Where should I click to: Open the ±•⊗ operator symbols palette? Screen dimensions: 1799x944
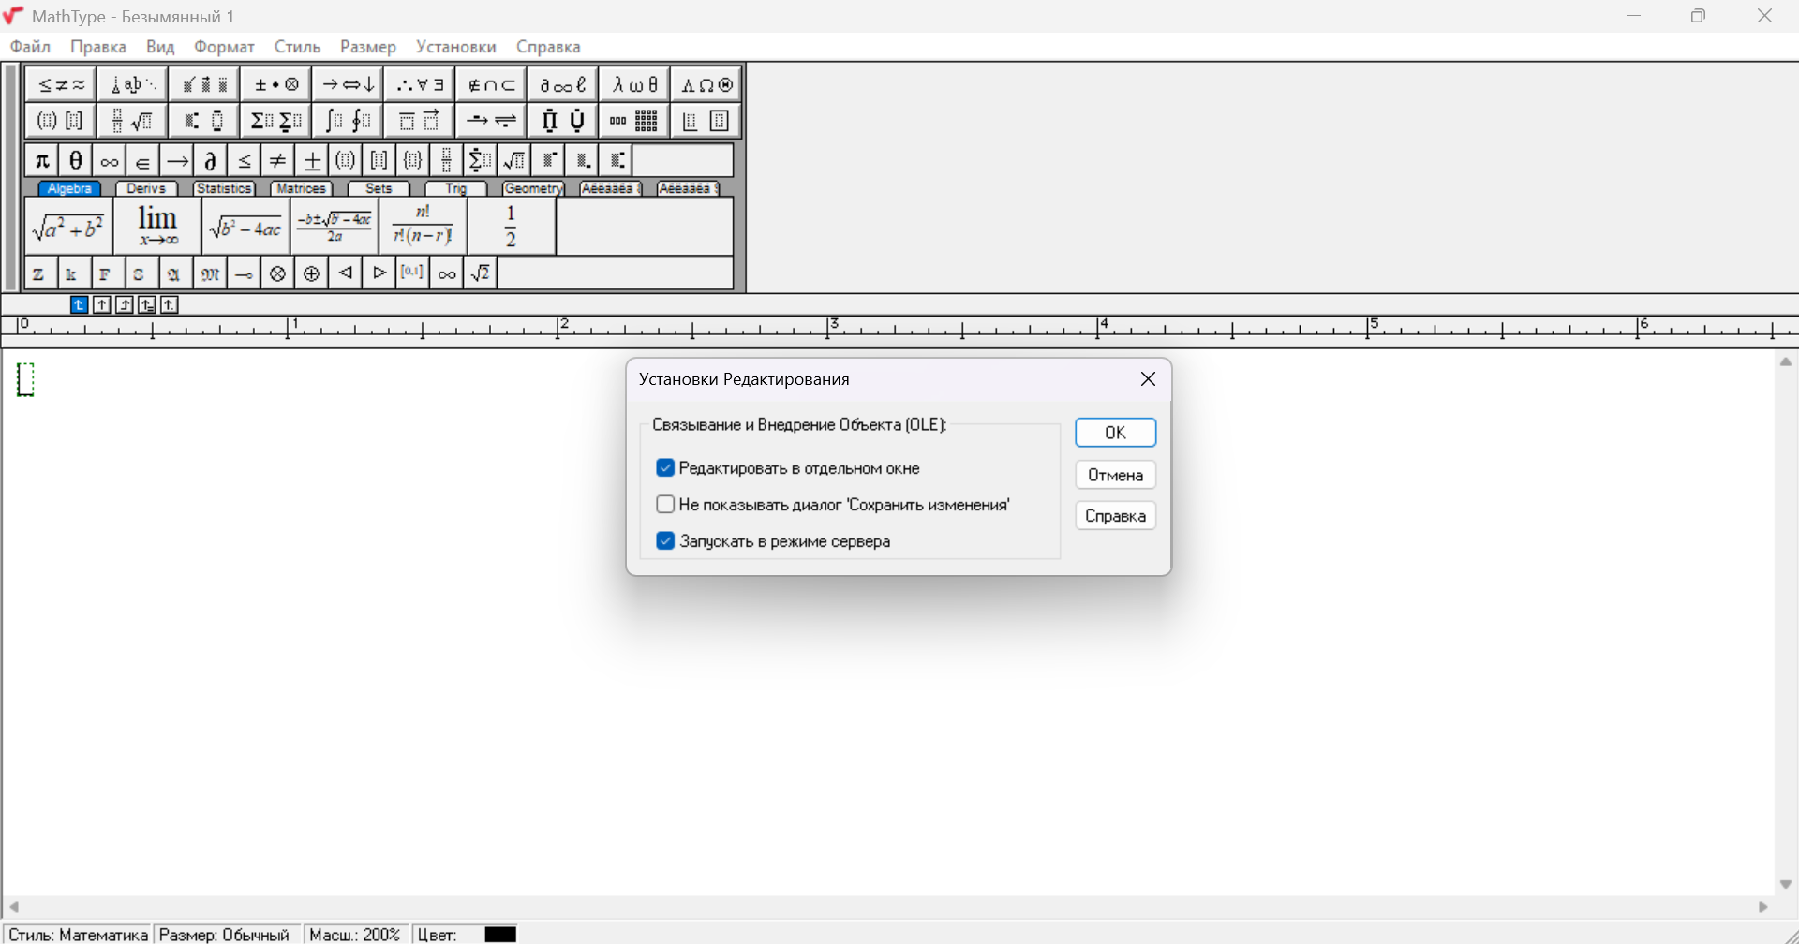tap(276, 85)
